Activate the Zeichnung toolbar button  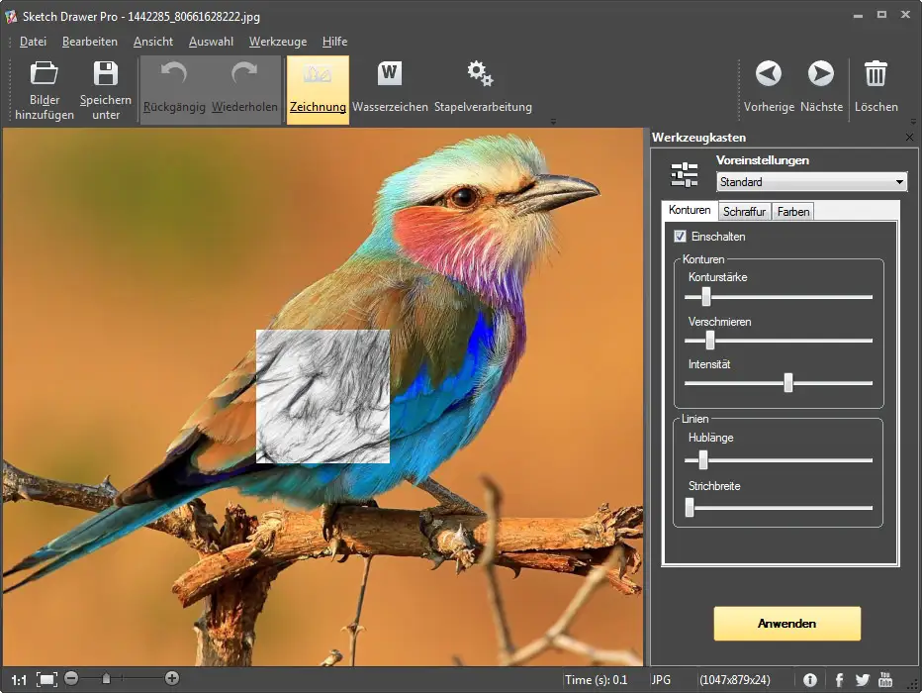(x=318, y=89)
